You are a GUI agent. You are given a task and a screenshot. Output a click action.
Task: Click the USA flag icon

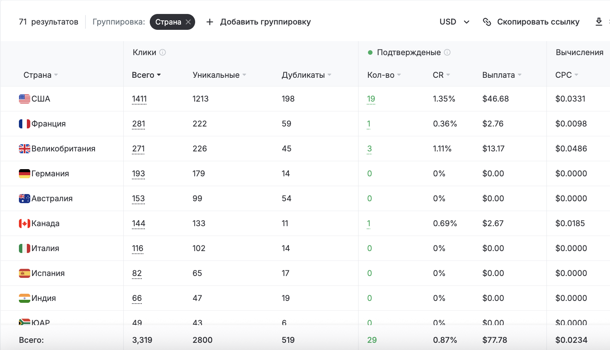pos(25,99)
